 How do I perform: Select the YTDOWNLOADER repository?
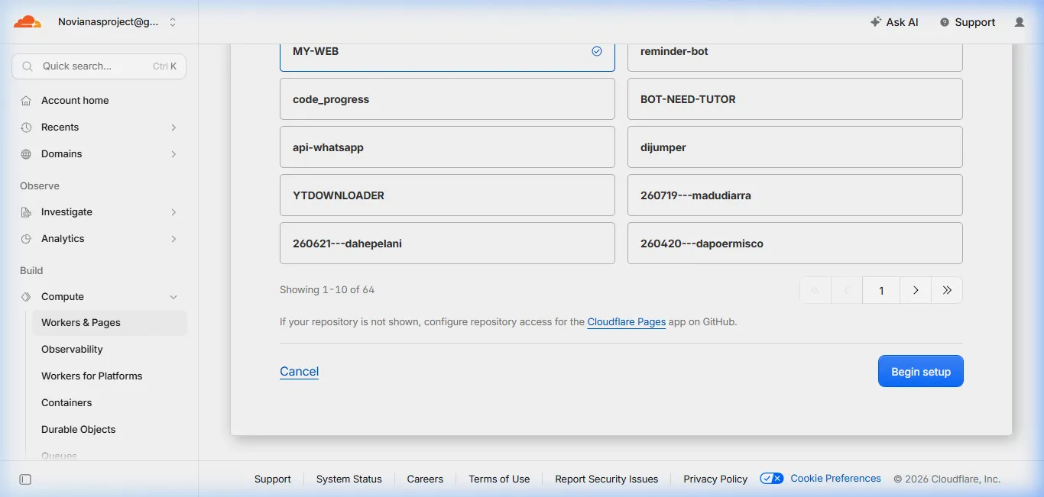point(447,195)
